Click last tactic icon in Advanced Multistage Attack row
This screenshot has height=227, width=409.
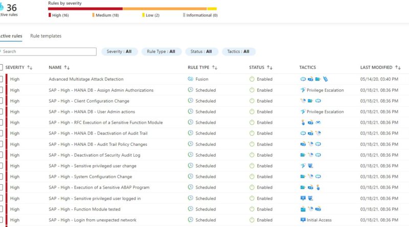[325, 79]
